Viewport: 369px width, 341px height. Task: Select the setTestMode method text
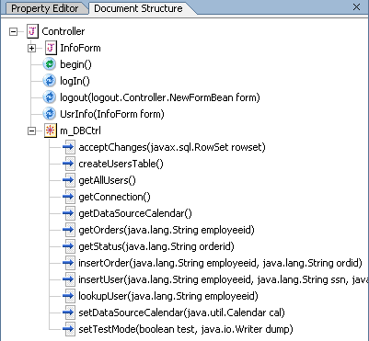click(x=186, y=329)
